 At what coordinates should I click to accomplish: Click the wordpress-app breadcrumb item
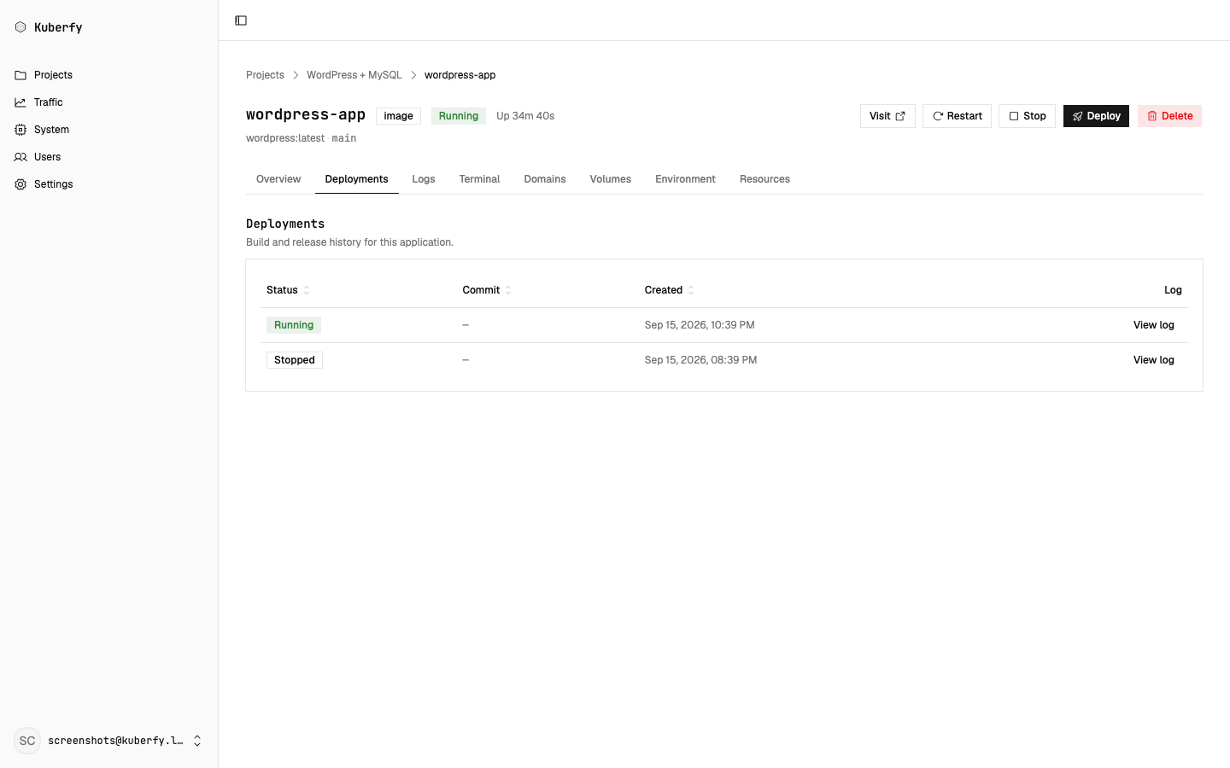(460, 75)
